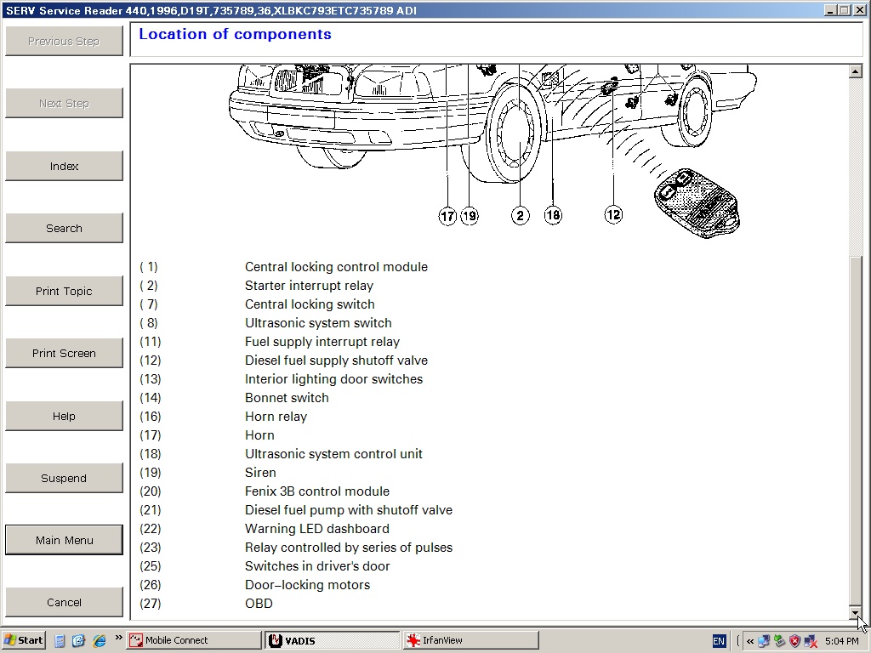Click 'Diesel fuel pump with shutoff valve'
This screenshot has width=871, height=653.
point(348,510)
